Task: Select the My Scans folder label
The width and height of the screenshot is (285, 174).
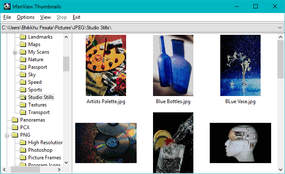Action: tap(39, 52)
